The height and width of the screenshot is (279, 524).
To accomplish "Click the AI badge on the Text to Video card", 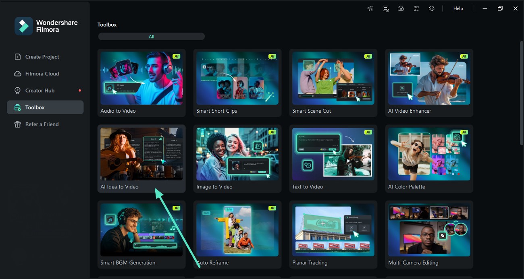I will click(x=368, y=132).
